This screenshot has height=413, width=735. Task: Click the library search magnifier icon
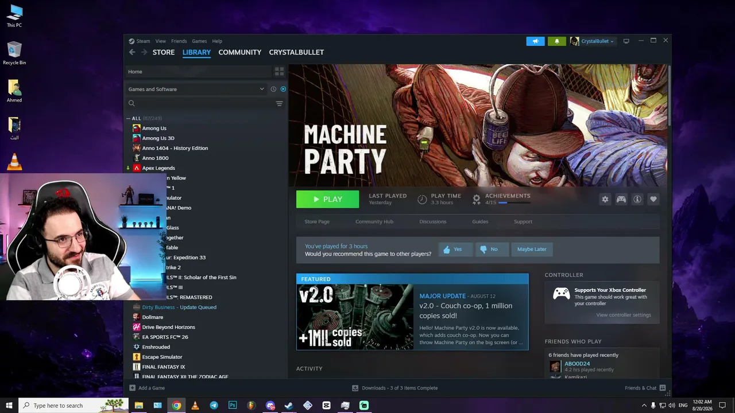pyautogui.click(x=131, y=103)
